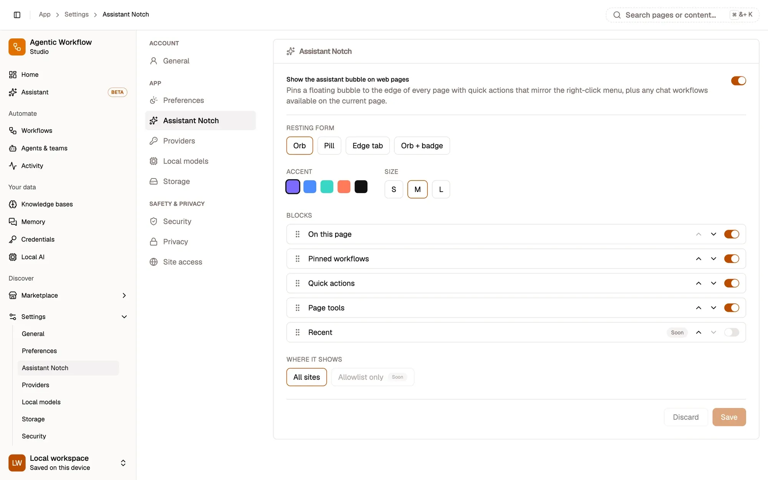Grab the Page tools drag handle
This screenshot has width=768, height=480.
(x=298, y=308)
